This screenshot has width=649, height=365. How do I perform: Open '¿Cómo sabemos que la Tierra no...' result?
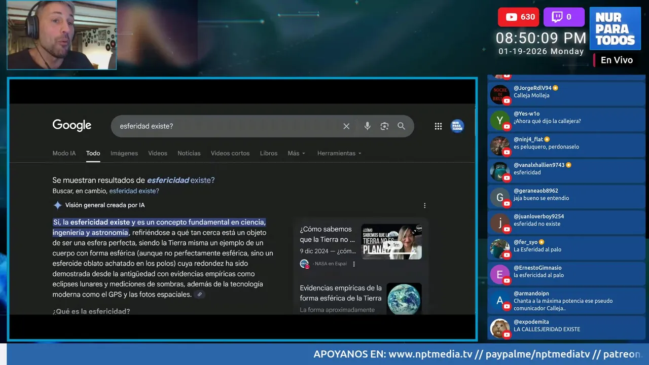point(328,234)
